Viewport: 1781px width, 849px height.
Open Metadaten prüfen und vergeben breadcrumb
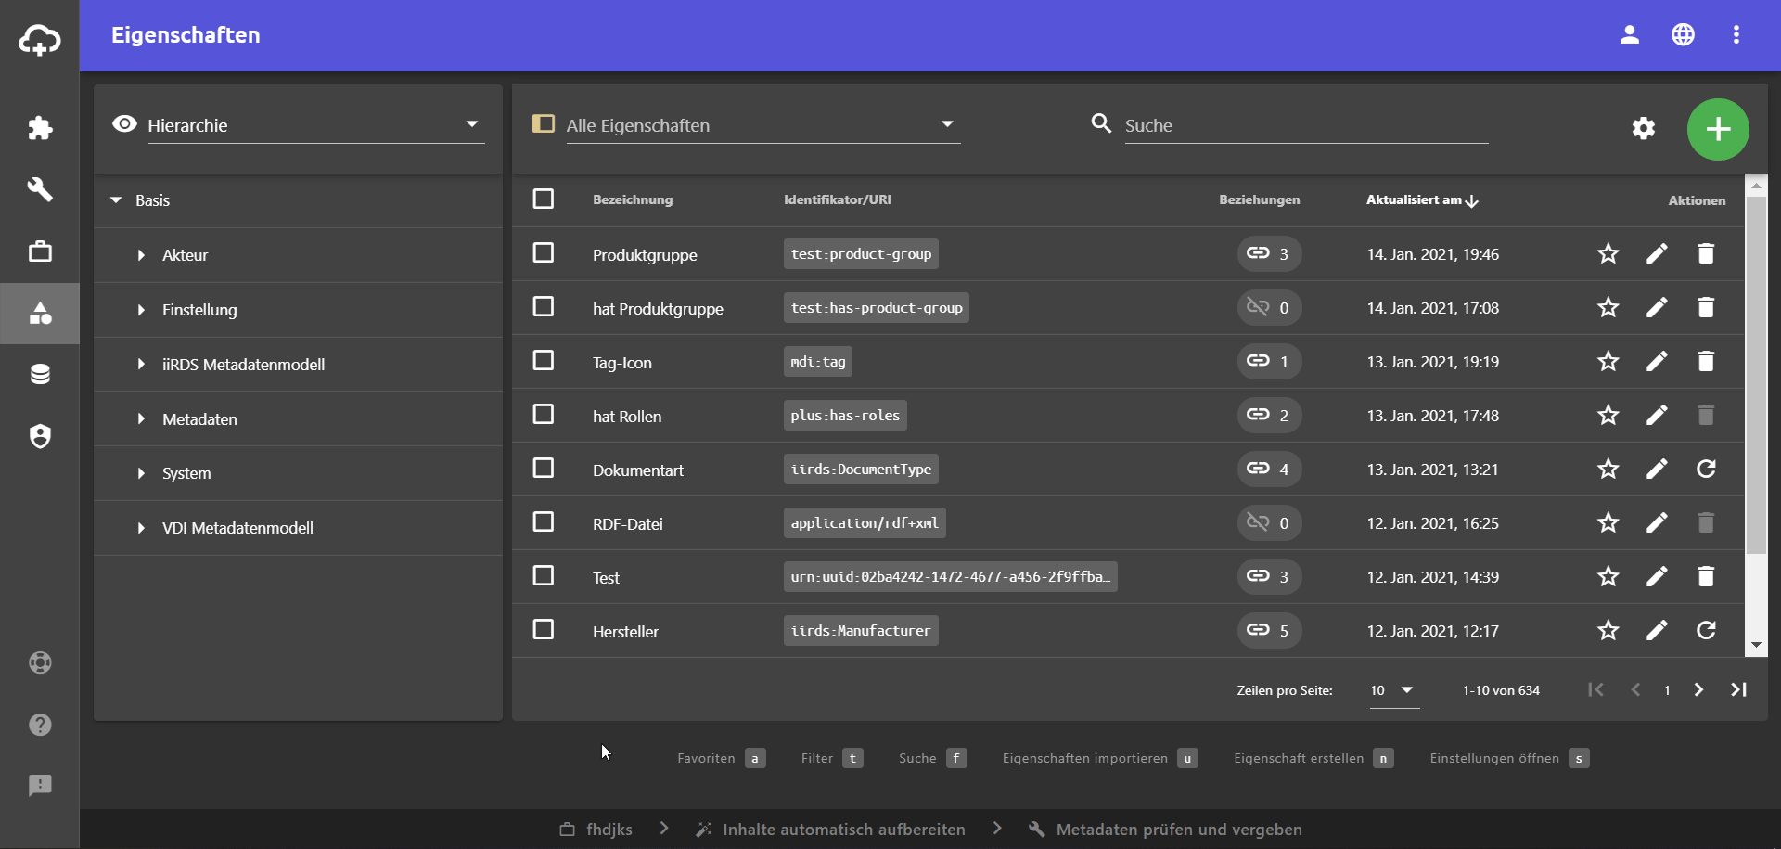1165,830
